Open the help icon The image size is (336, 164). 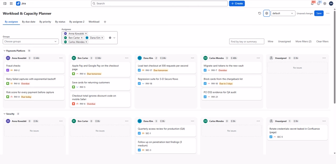click(318, 3)
